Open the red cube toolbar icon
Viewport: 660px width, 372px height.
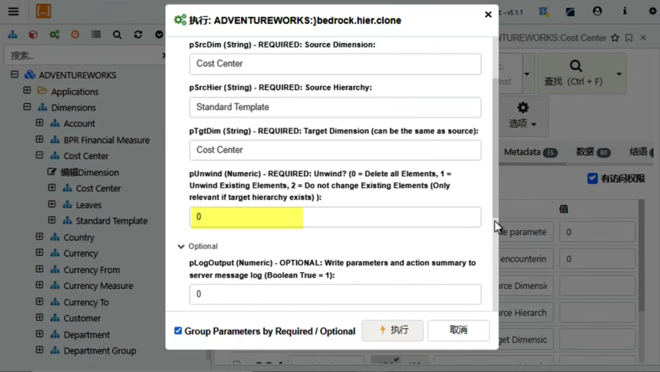33,34
